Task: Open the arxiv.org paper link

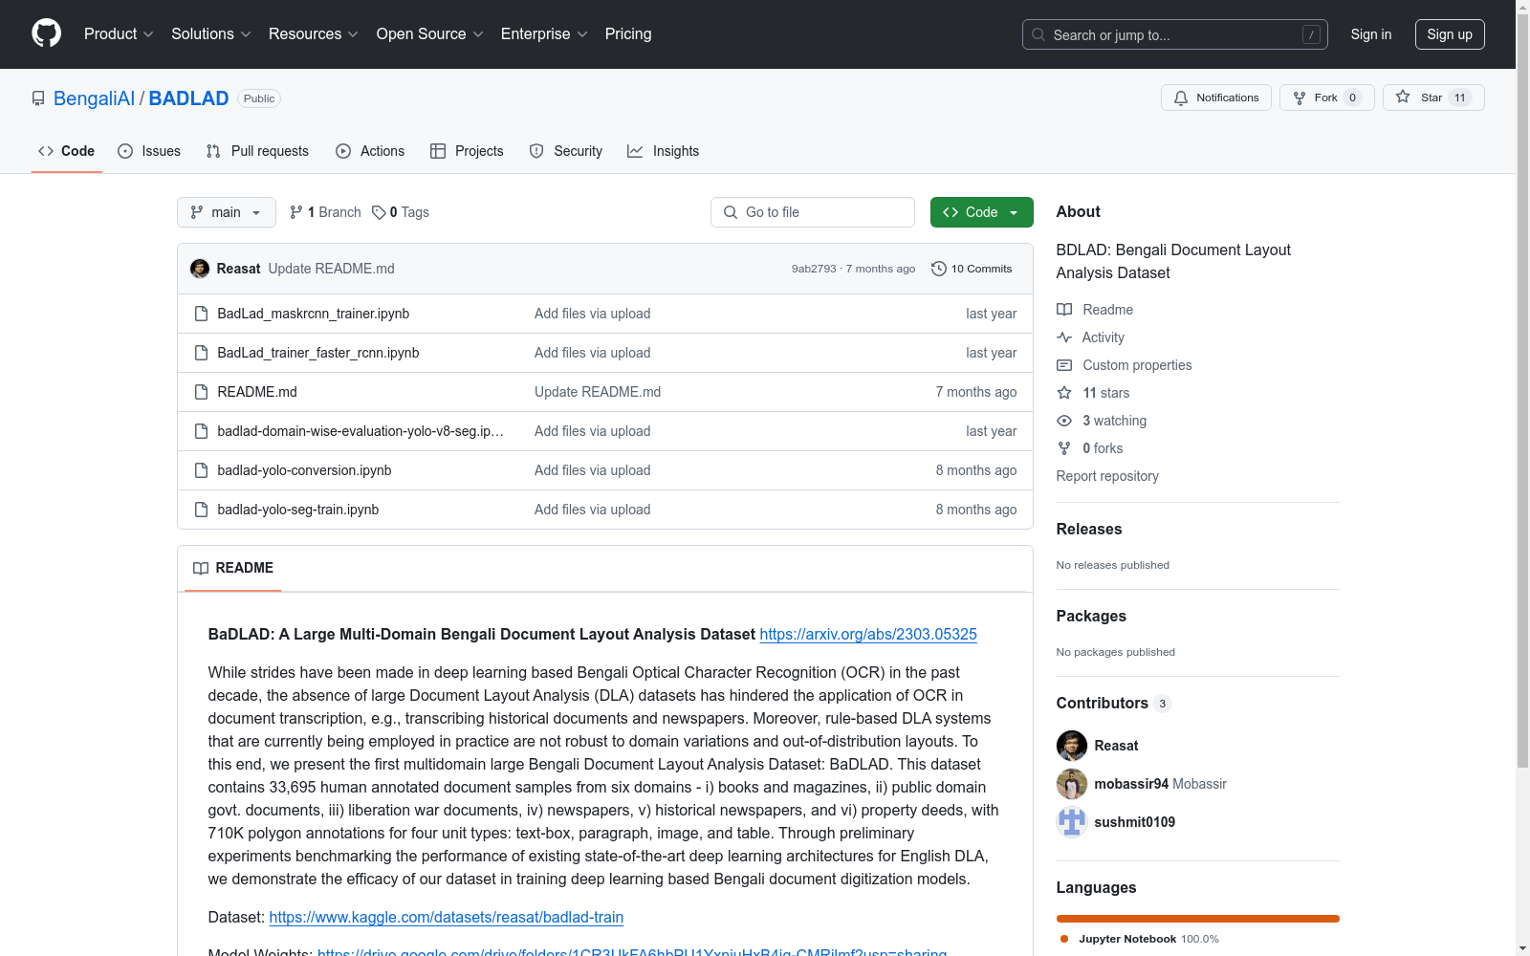Action: tap(868, 634)
